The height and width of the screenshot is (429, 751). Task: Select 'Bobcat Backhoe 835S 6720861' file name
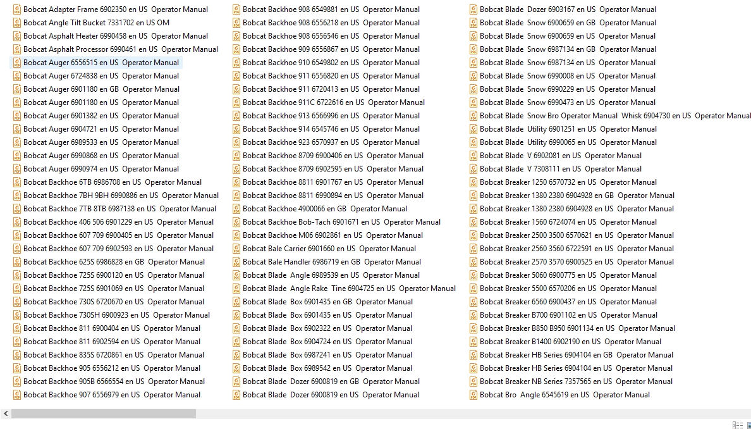[x=114, y=355]
